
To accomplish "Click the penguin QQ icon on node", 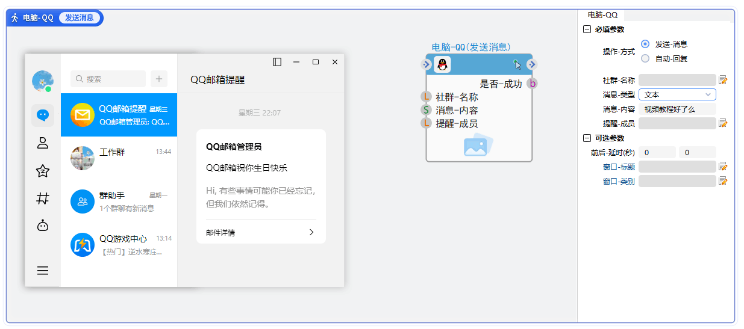I will 442,64.
